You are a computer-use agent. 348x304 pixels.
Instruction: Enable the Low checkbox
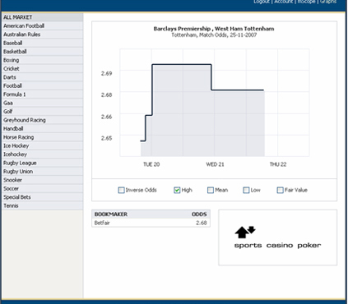point(246,190)
